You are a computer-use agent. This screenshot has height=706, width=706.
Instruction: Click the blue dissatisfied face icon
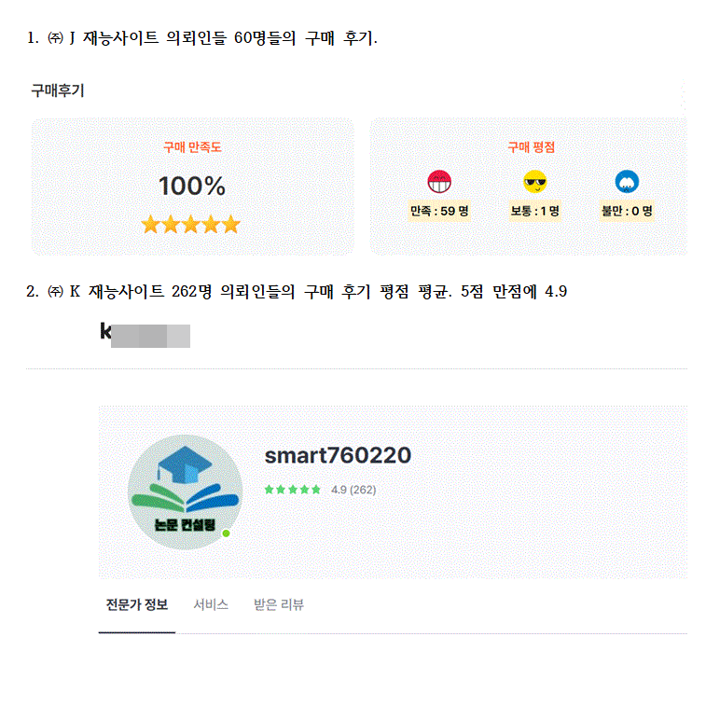pos(627,181)
